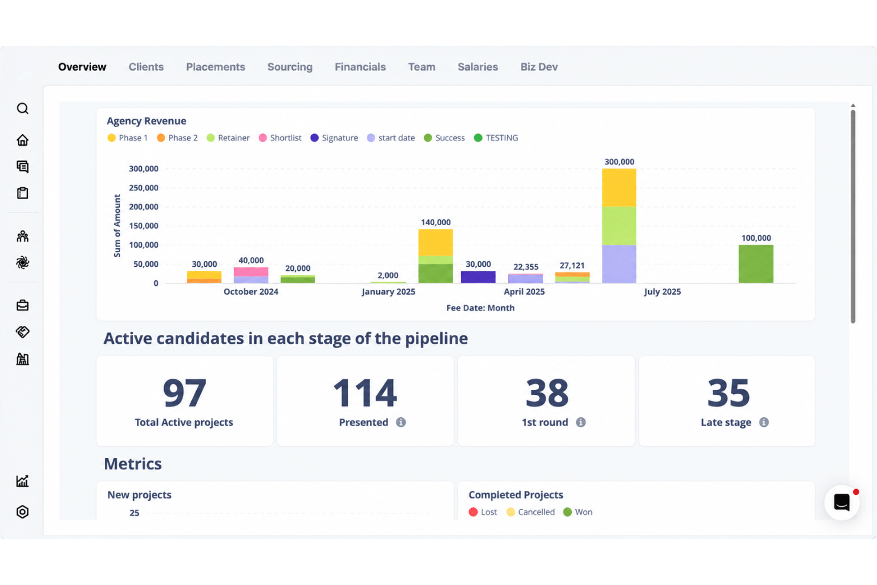Click the Metrics section heading
This screenshot has height=585, width=877.
[133, 463]
